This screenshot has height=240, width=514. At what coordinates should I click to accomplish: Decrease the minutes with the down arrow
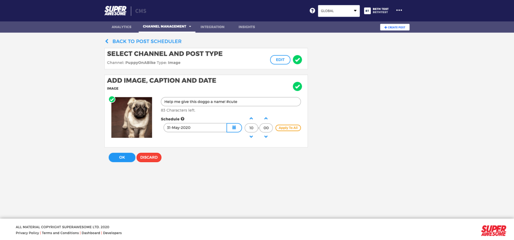[266, 137]
